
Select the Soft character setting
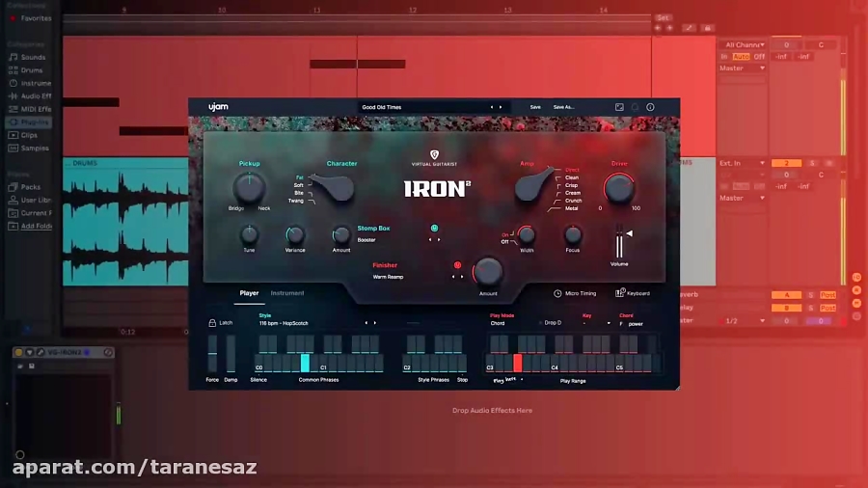point(298,185)
